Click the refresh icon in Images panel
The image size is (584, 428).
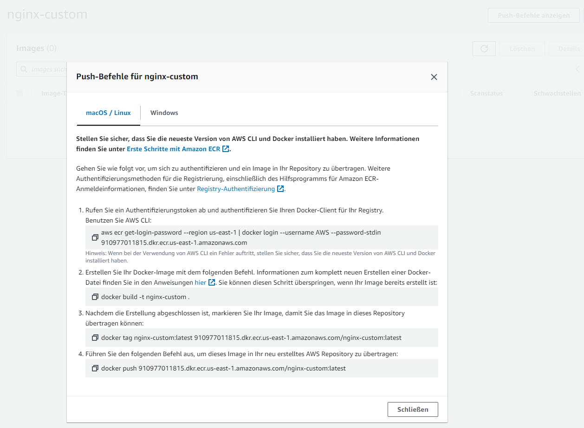[484, 49]
